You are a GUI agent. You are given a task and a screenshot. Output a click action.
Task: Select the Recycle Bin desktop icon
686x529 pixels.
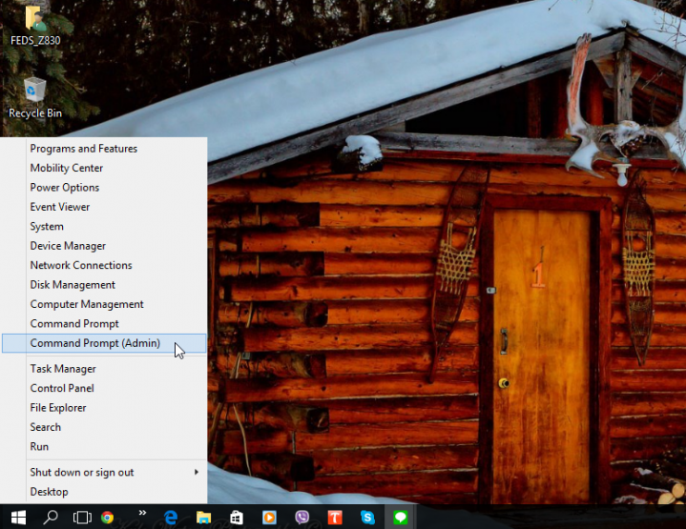pos(35,98)
